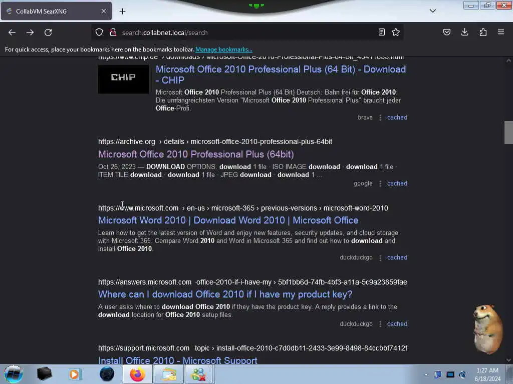The image size is (513, 384).
Task: Toggle reader view icon
Action: pyautogui.click(x=381, y=32)
